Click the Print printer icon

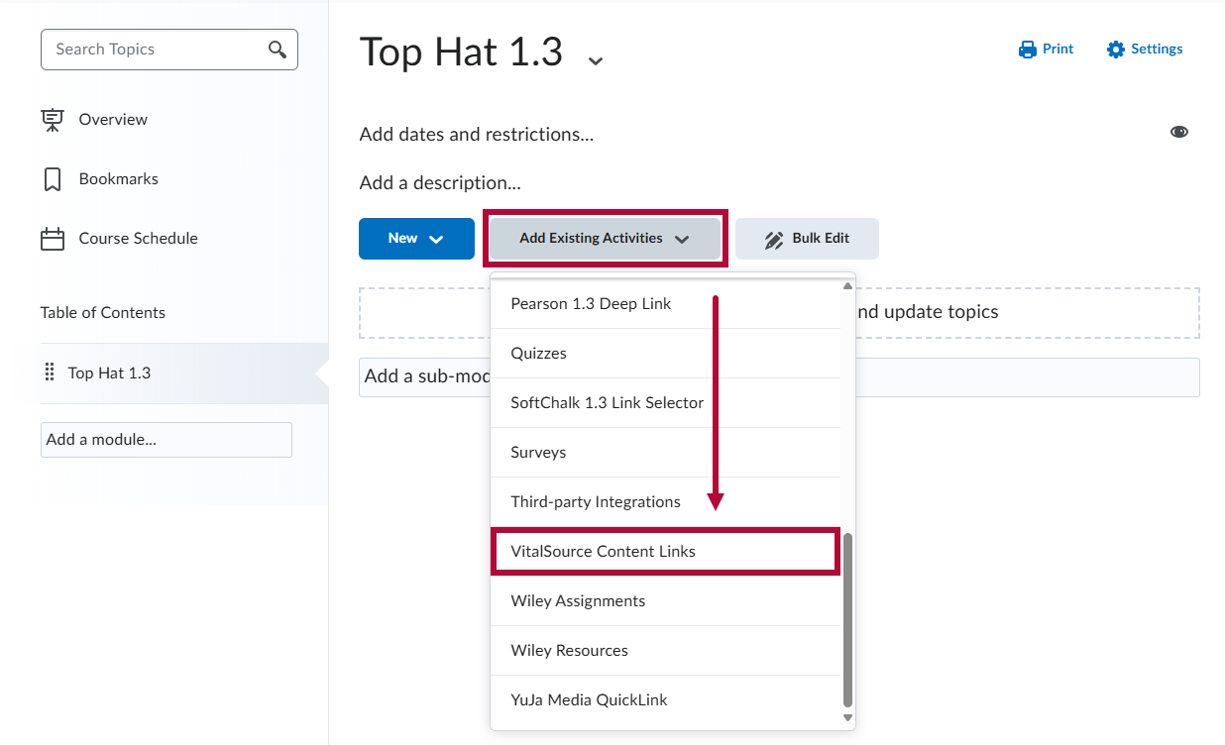coord(1027,50)
